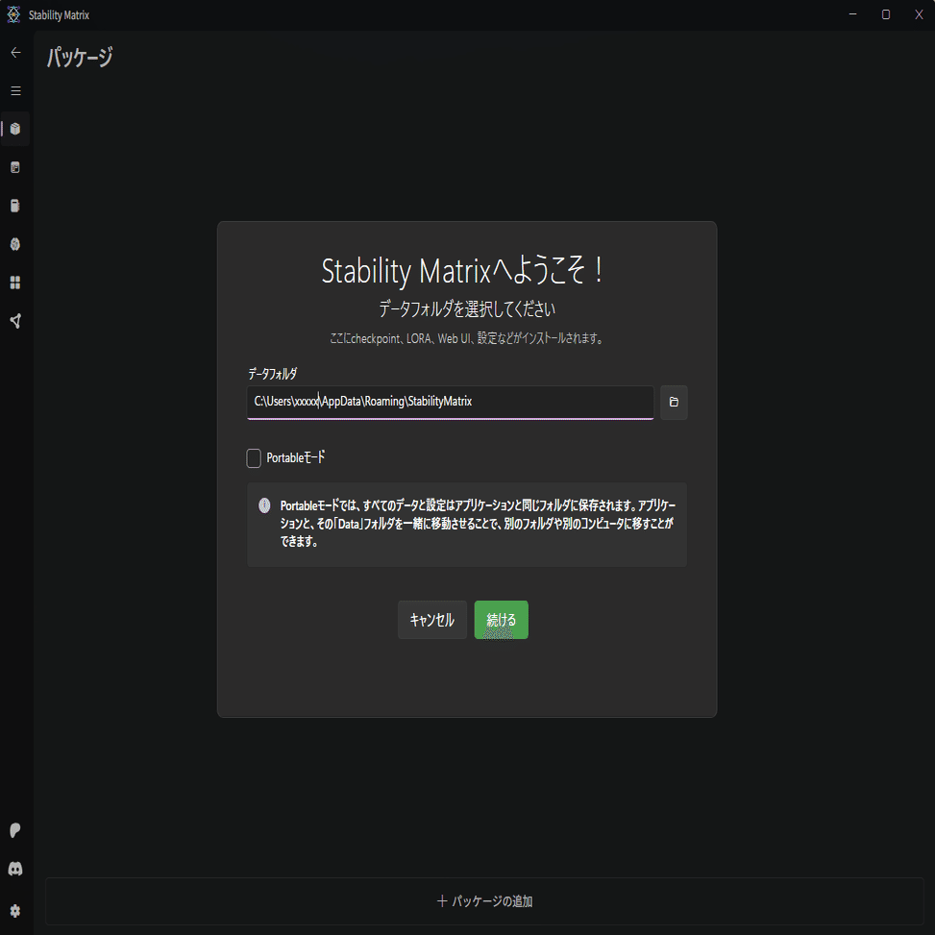Click the パッケージ page heading
935x935 pixels.
click(x=80, y=58)
